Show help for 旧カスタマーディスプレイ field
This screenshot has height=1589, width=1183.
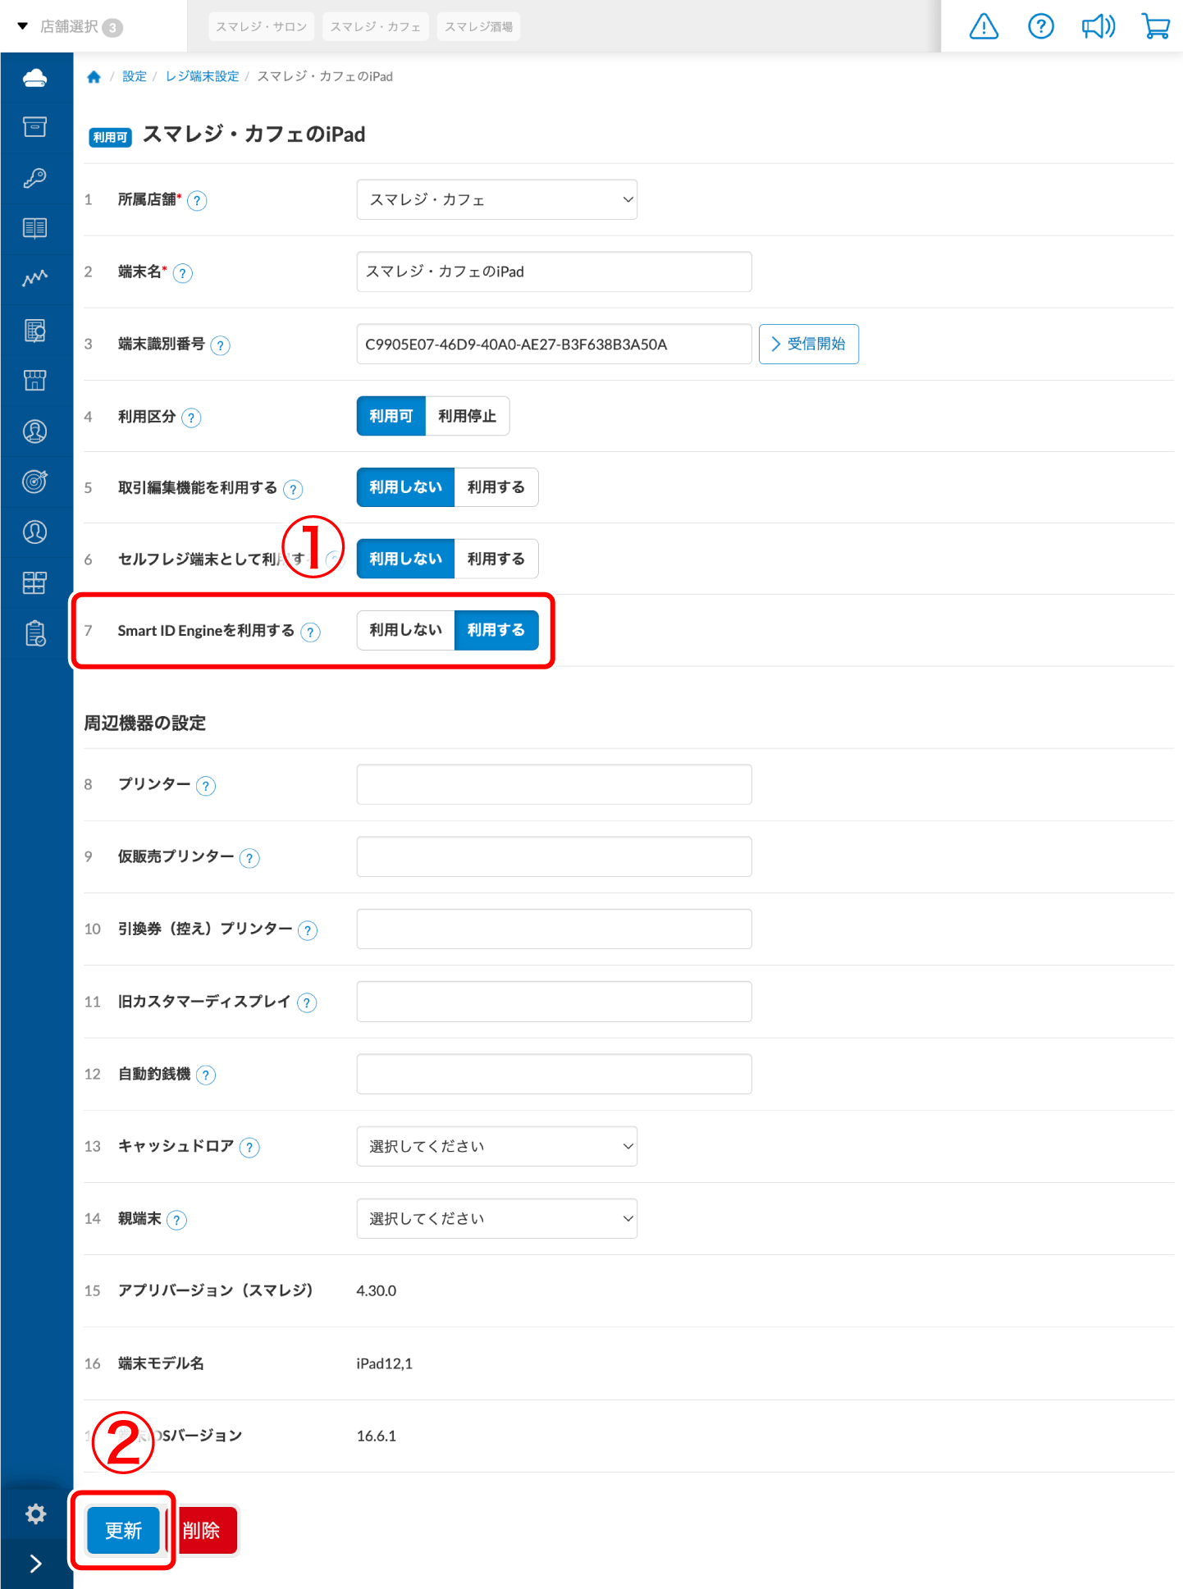307,1002
